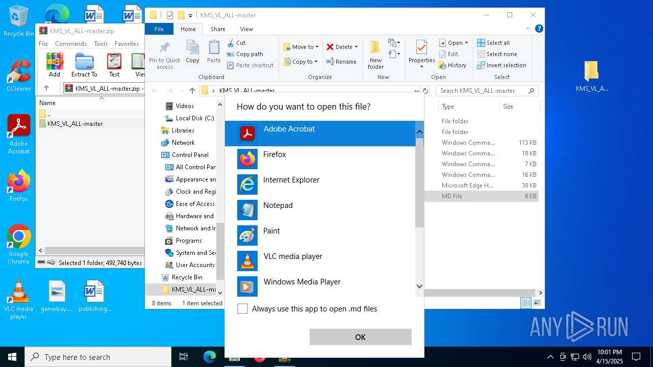Click WinRAR Extract To icon
The height and width of the screenshot is (367, 653).
pos(84,65)
